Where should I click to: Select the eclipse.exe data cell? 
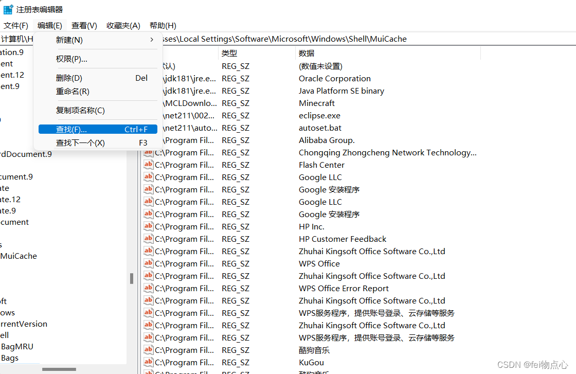(x=319, y=116)
